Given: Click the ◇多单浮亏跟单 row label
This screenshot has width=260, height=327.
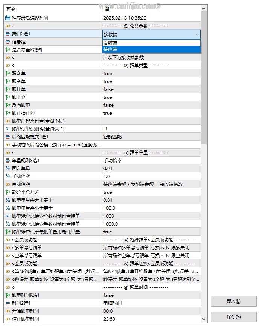Looking at the screenshot, I should point(27,247).
